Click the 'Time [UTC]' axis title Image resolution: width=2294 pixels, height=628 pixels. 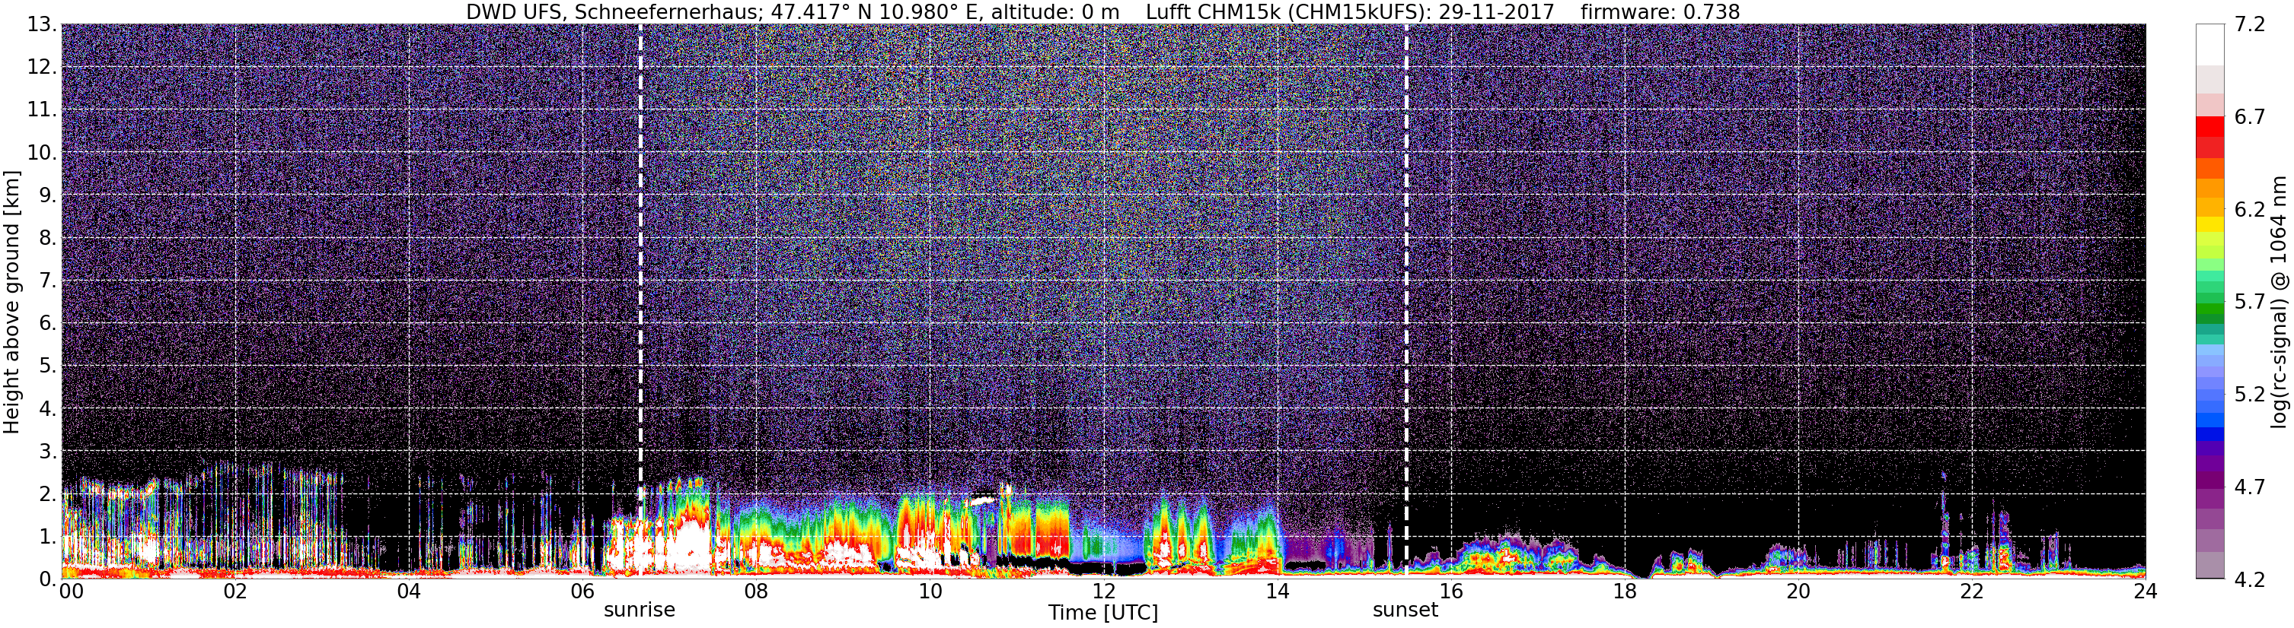pos(1103,613)
